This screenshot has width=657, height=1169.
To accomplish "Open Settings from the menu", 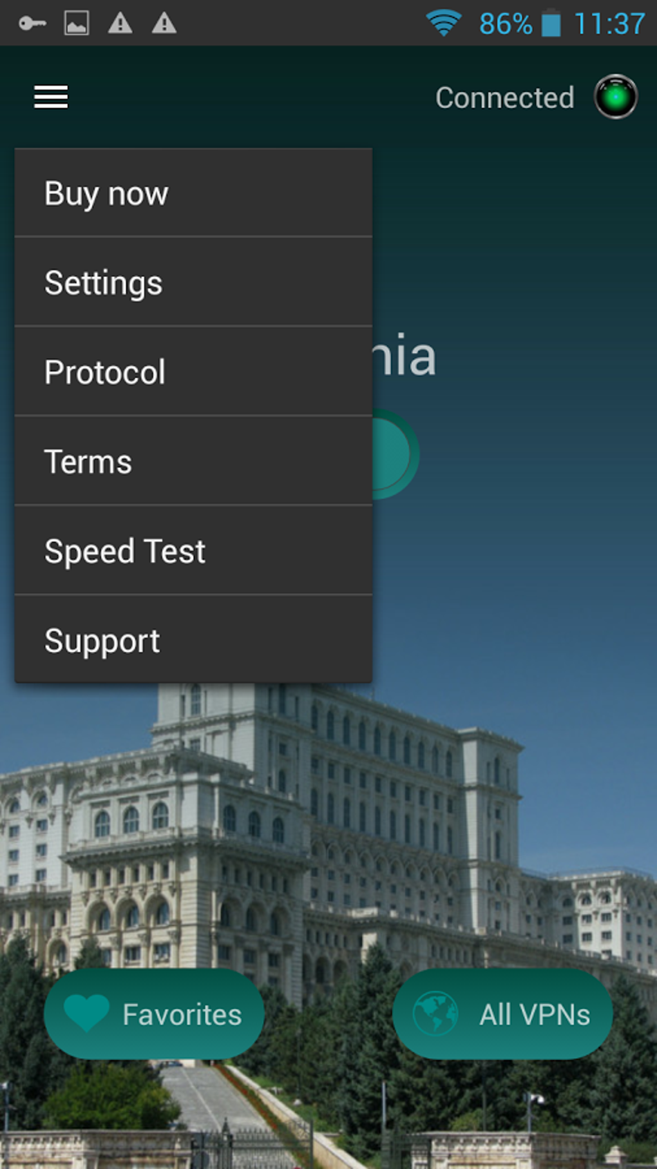I will pyautogui.click(x=193, y=282).
